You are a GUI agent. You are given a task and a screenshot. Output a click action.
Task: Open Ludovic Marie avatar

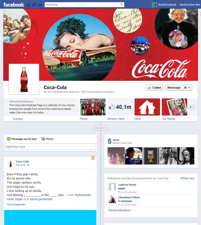(x=112, y=187)
